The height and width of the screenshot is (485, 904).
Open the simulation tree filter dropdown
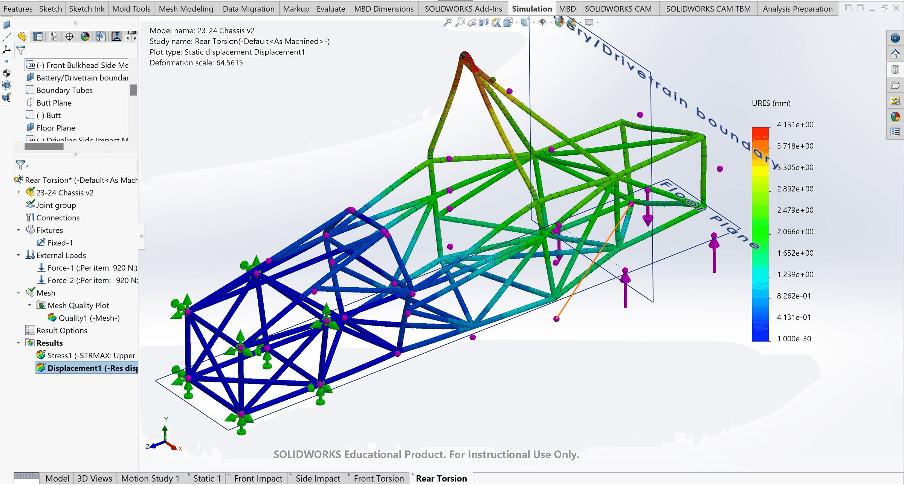tap(22, 165)
